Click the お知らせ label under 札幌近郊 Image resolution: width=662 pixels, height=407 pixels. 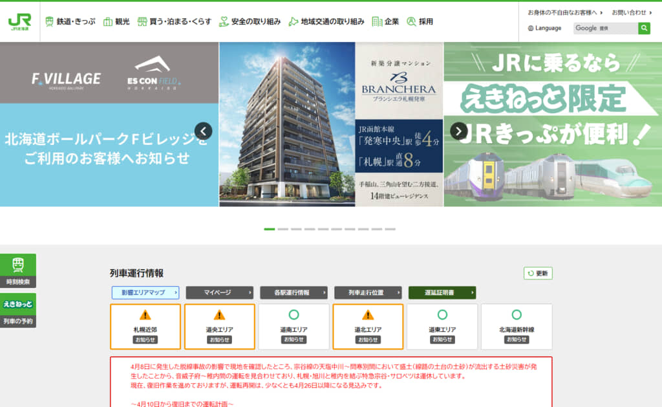coord(145,340)
